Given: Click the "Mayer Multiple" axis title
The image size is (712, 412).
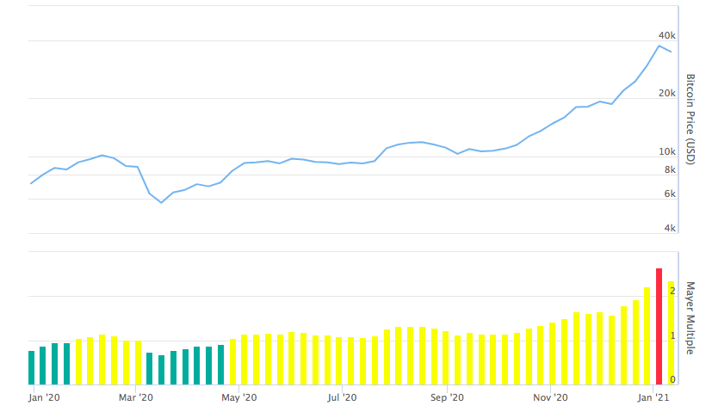Looking at the screenshot, I should pyautogui.click(x=690, y=317).
